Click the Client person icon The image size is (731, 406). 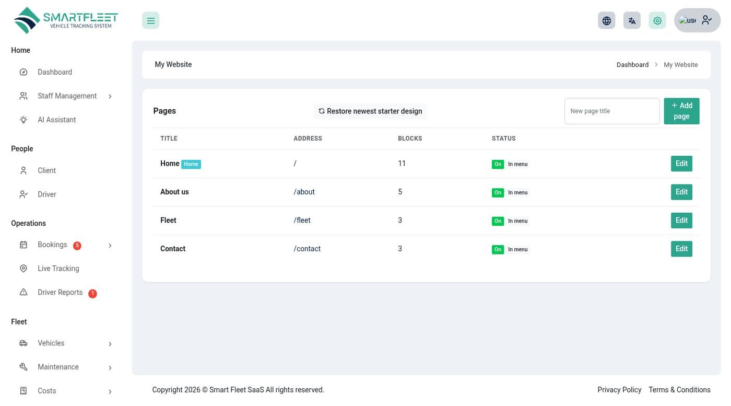23,170
